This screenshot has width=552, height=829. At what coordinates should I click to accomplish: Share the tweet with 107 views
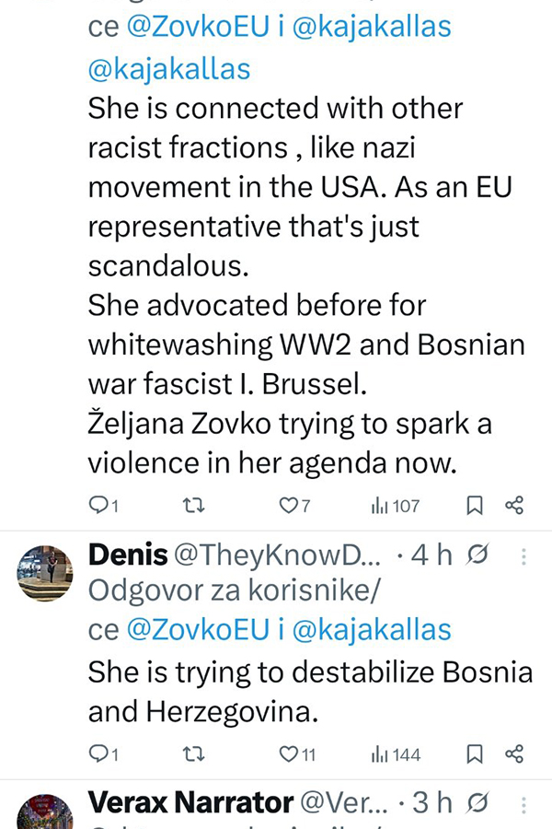point(514,505)
